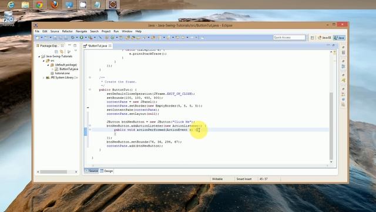Screen dimensions: 376x212
Task: Minimize the Package Explorer view
Action: coord(69,45)
